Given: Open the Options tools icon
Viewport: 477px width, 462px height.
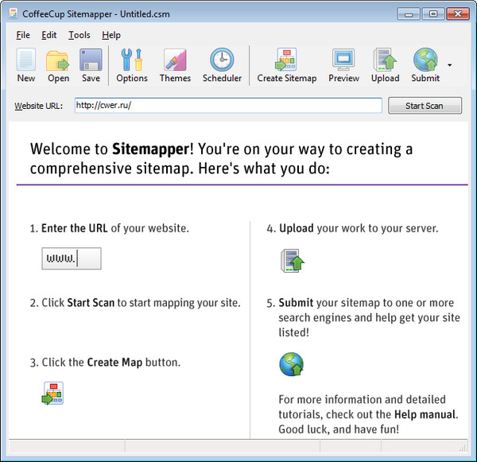Looking at the screenshot, I should pos(132,65).
